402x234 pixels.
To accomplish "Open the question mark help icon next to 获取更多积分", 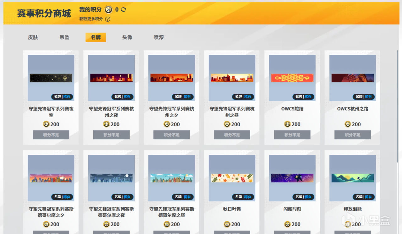I will click(x=108, y=19).
